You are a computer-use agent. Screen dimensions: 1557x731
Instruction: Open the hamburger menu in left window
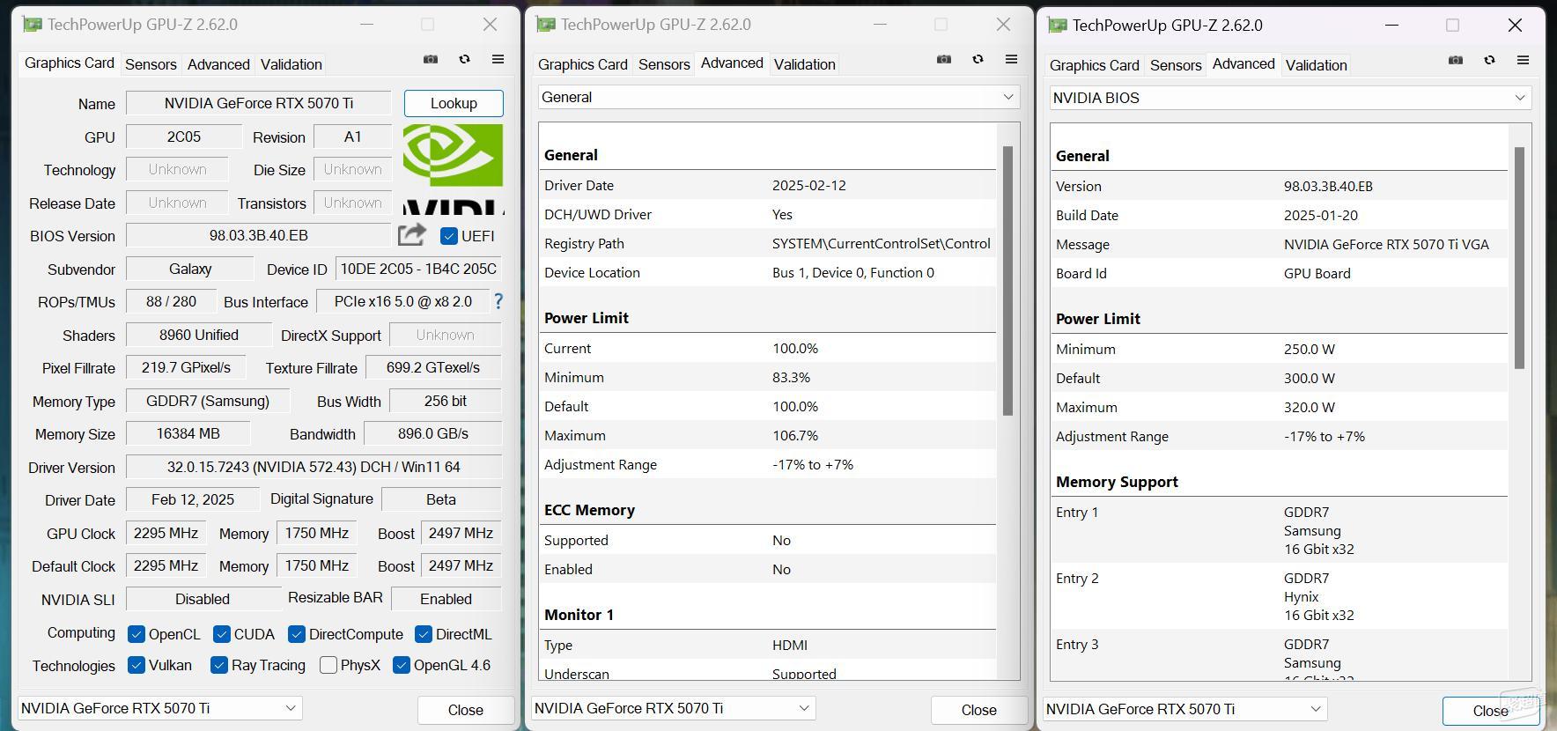498,60
